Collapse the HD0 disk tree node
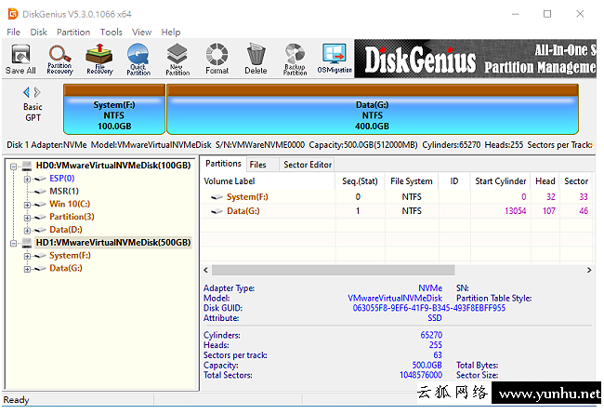 click(14, 167)
